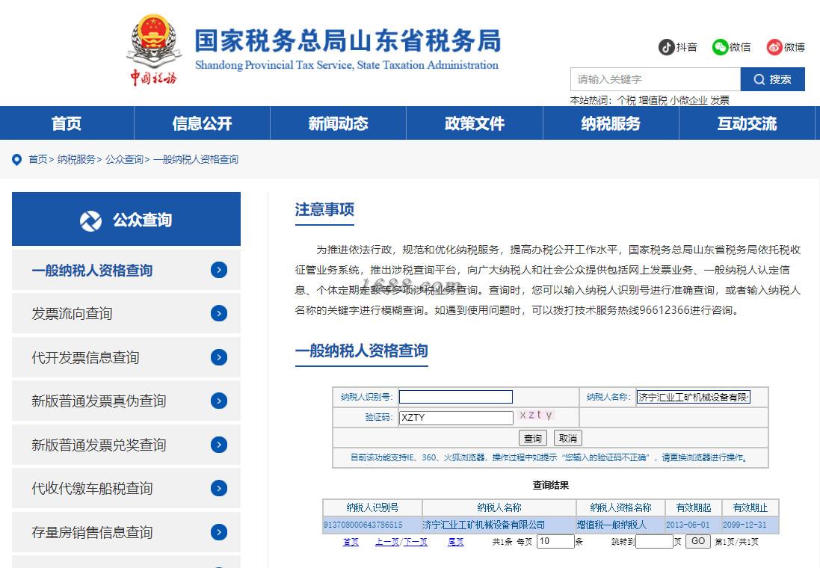Focus the keyword search input field
The image size is (820, 568).
[656, 79]
